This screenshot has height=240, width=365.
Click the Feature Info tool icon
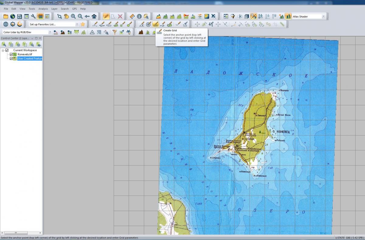(139, 16)
